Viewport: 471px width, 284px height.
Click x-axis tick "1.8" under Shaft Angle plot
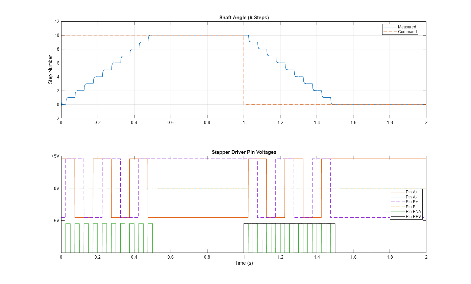(390, 123)
